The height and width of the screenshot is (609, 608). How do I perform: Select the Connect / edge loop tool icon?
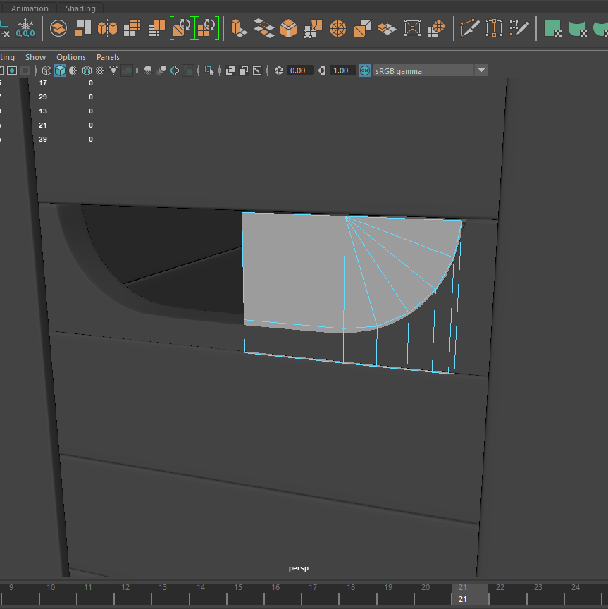click(495, 28)
